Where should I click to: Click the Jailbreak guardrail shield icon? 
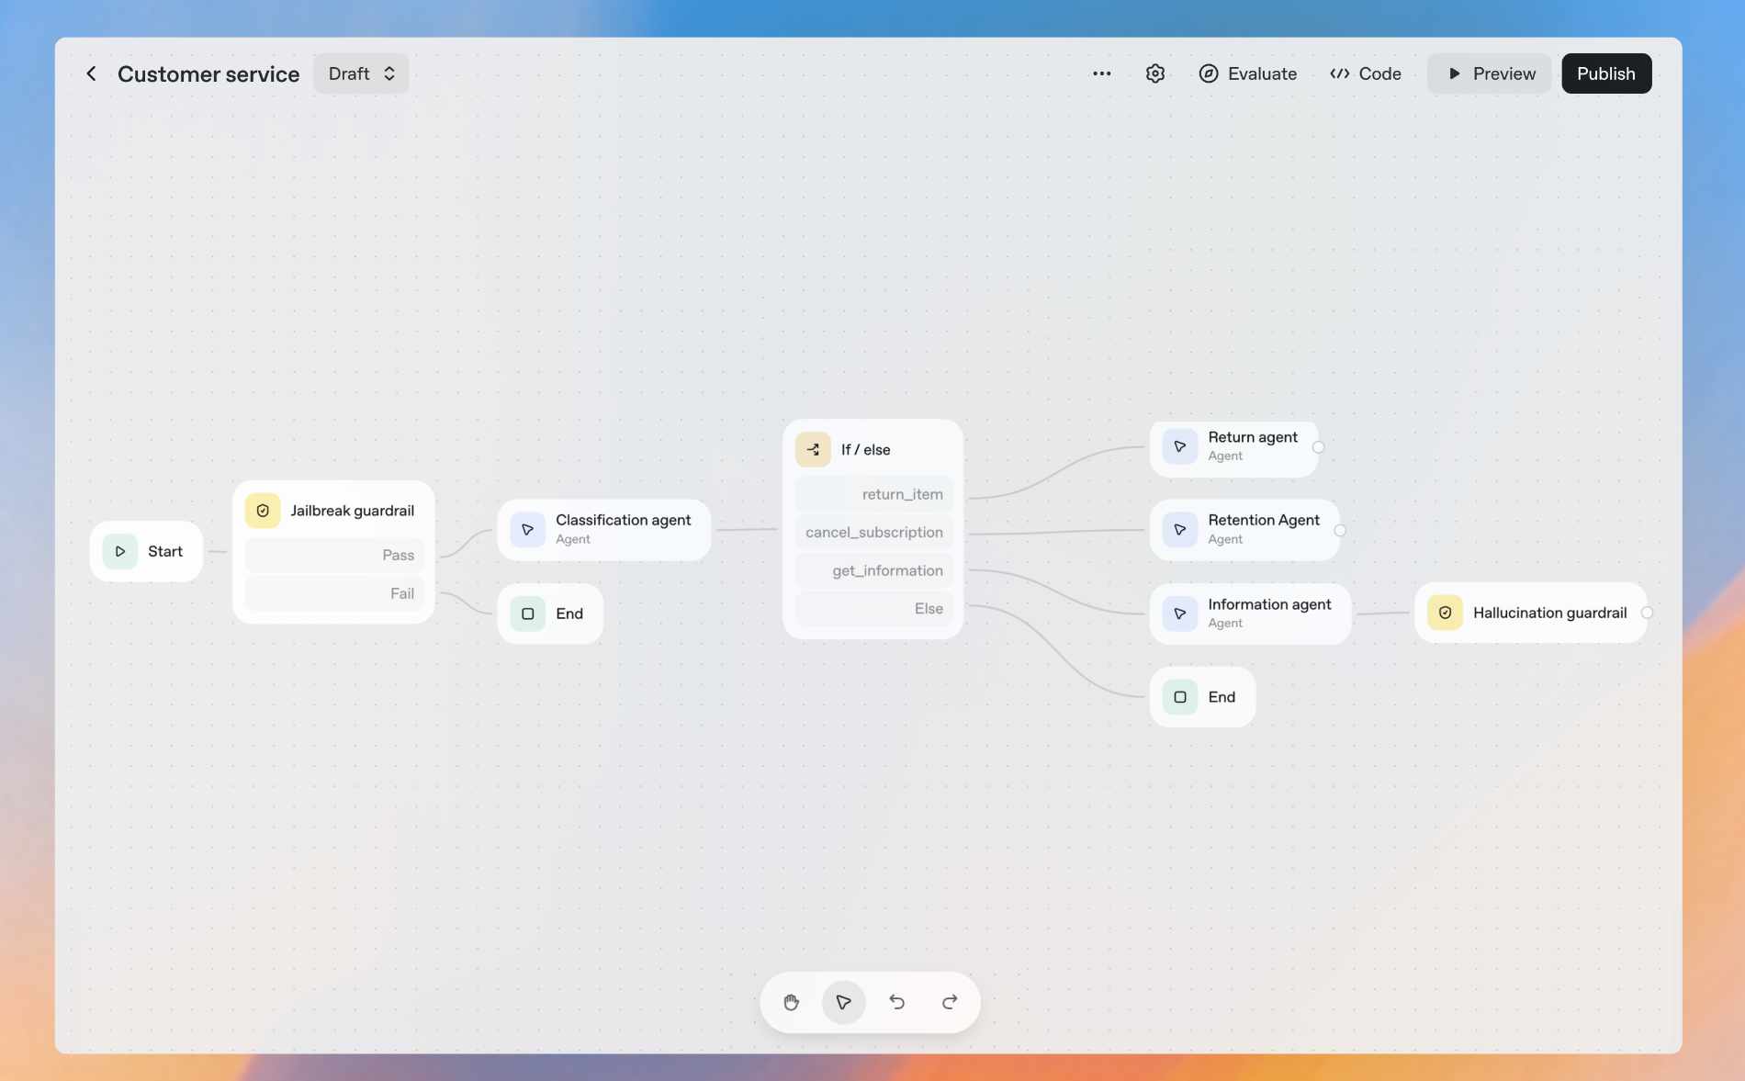(263, 511)
